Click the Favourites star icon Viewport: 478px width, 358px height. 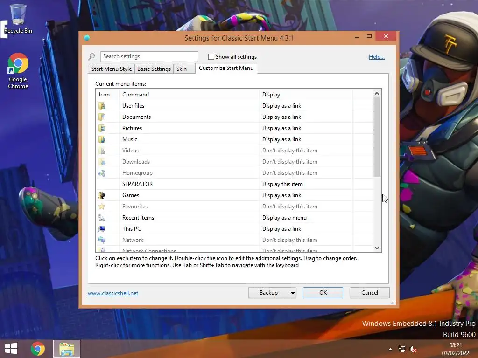(x=102, y=207)
